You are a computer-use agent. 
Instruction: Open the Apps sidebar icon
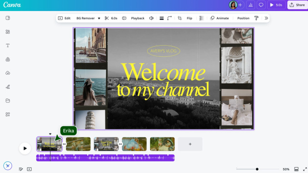tap(8, 114)
